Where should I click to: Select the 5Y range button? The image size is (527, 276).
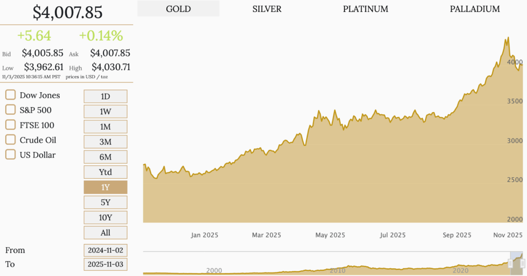pyautogui.click(x=106, y=202)
